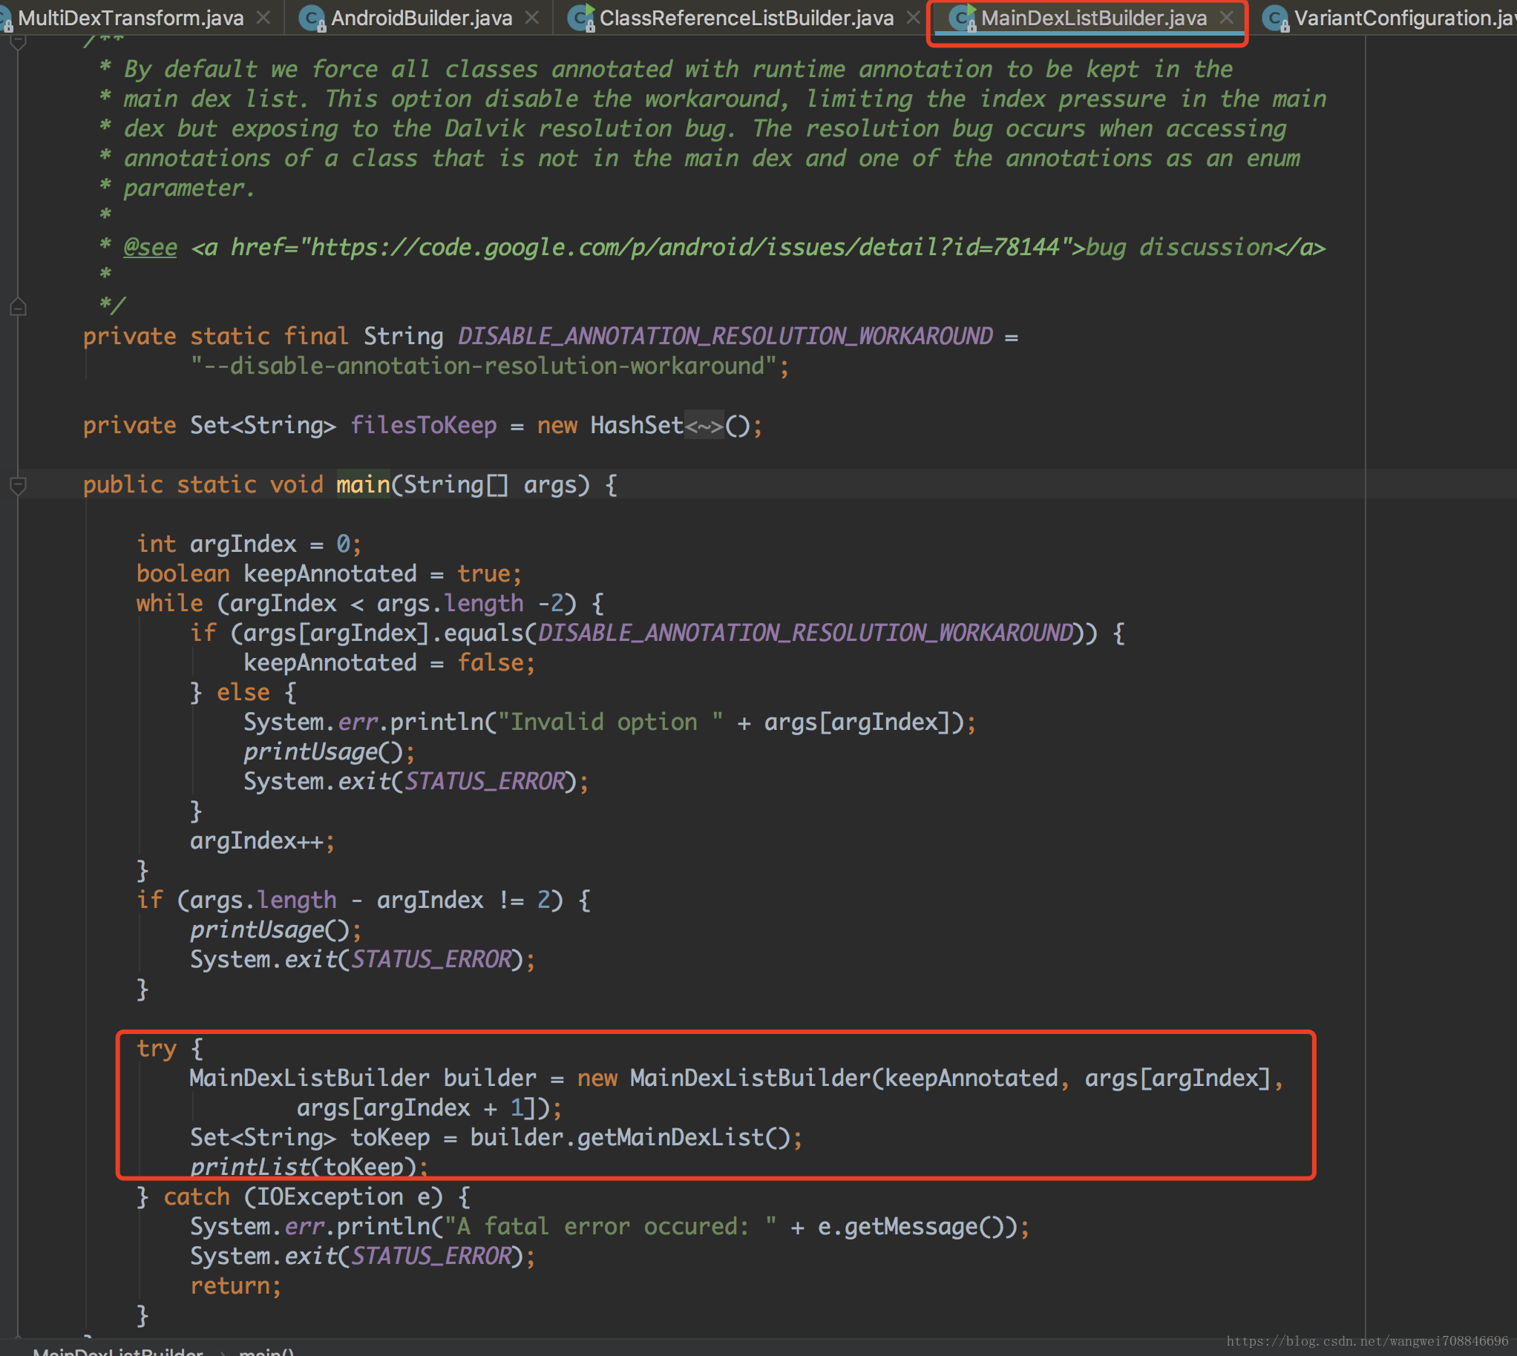
Task: Open the @see Javadoc tag link
Action: 150,247
